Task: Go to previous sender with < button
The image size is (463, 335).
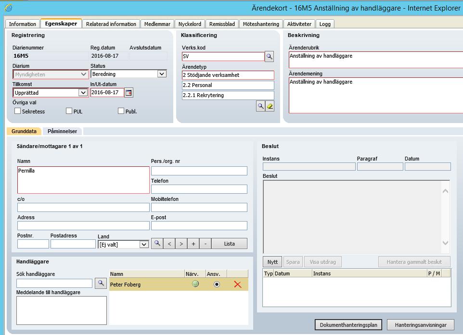Action: [x=169, y=244]
